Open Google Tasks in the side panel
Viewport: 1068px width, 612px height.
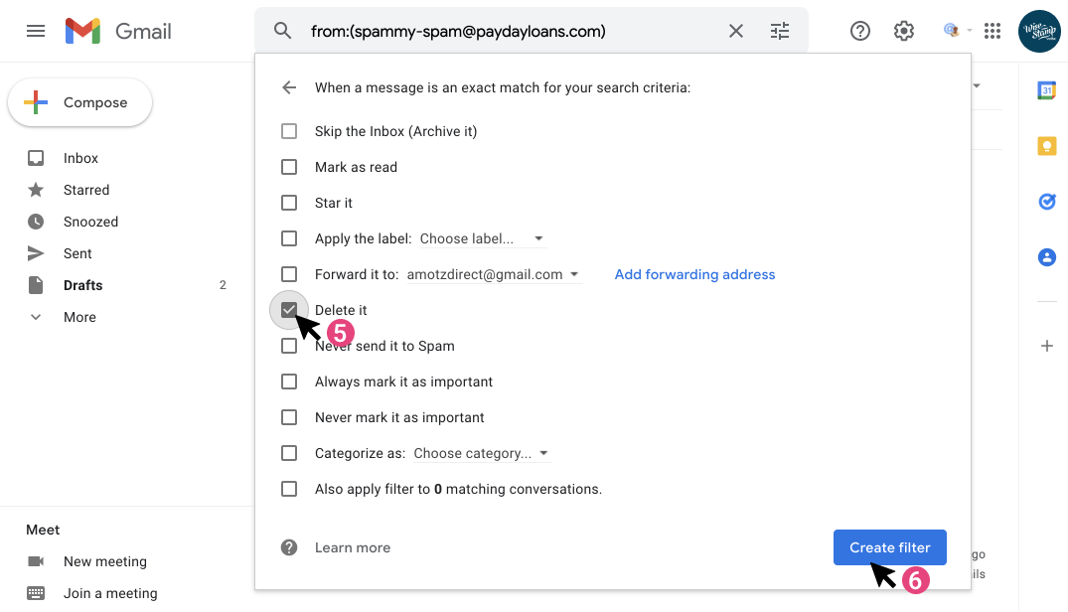click(x=1046, y=202)
